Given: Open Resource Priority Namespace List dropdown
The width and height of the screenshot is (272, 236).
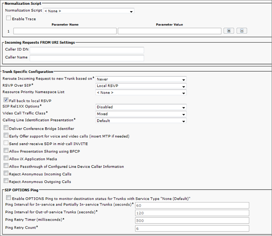Looking at the screenshot, I should [x=141, y=92].
